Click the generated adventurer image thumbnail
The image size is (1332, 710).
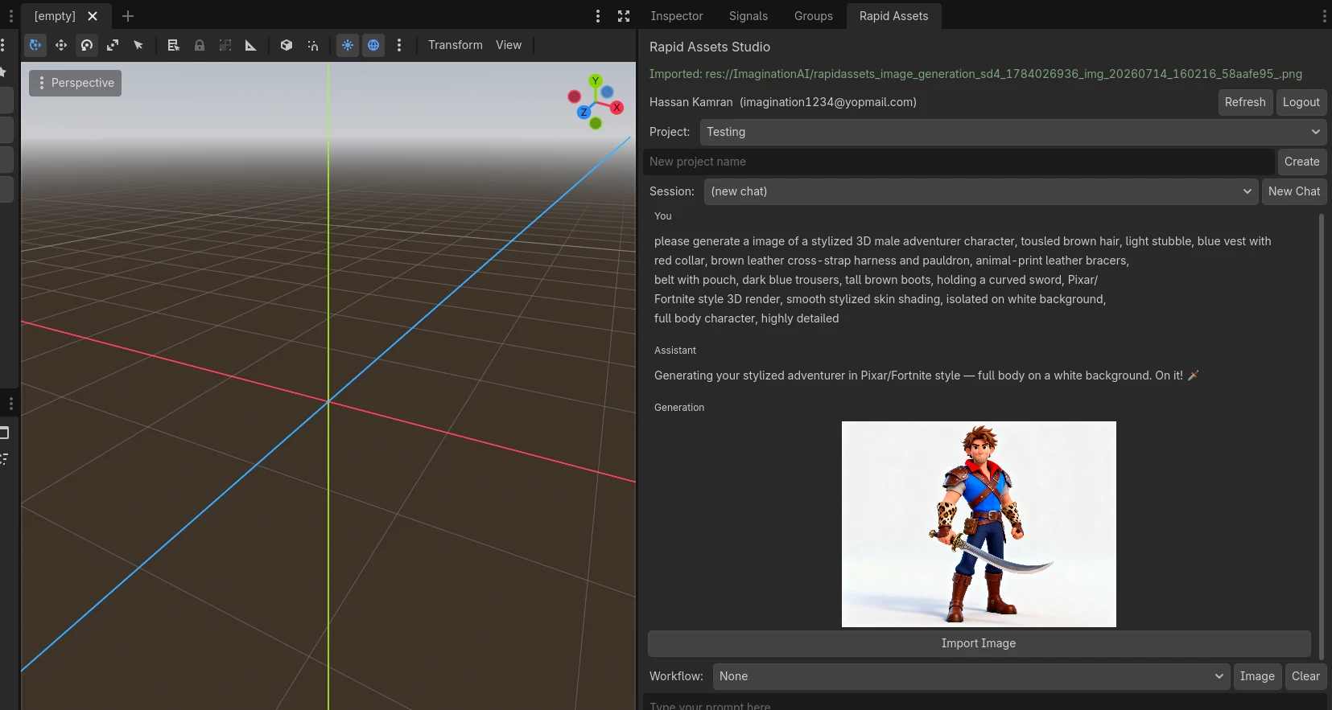click(x=979, y=524)
